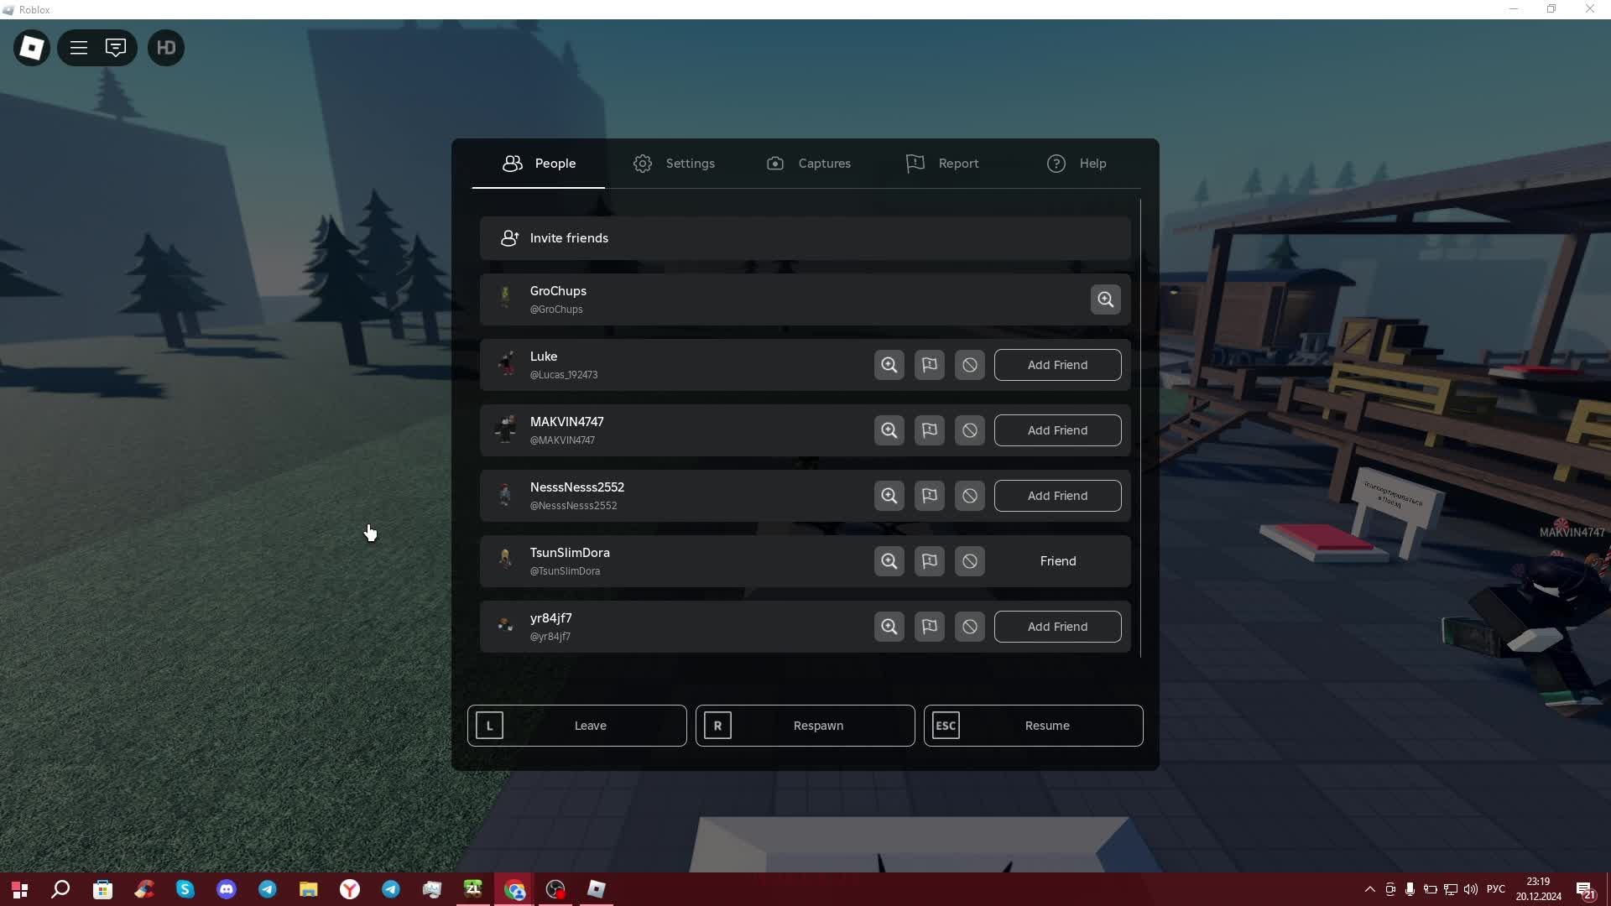Toggle the chat bubble icon

coord(116,48)
